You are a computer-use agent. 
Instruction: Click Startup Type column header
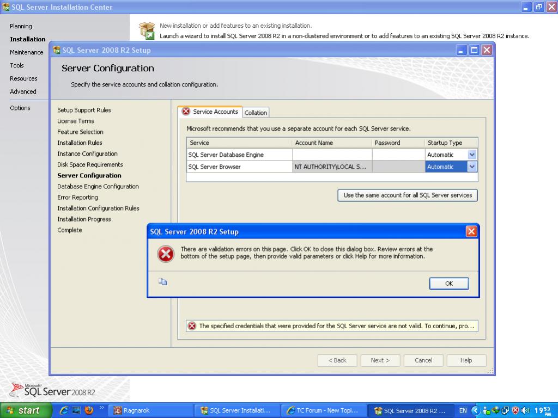pos(451,143)
